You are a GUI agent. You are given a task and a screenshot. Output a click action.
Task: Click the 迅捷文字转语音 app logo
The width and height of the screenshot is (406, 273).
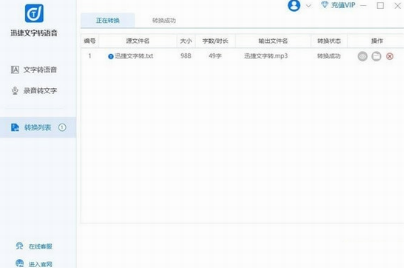(x=34, y=13)
